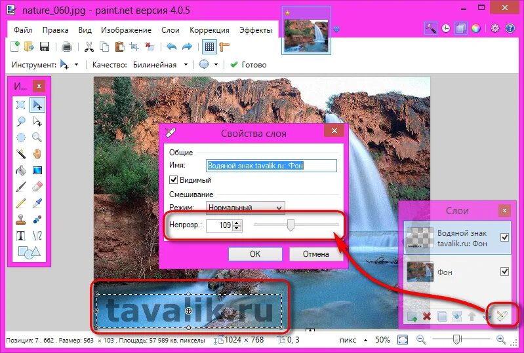524x353 pixels.
Task: Open the sampling mode dropdown beside the circle icon
Action: pos(216,65)
